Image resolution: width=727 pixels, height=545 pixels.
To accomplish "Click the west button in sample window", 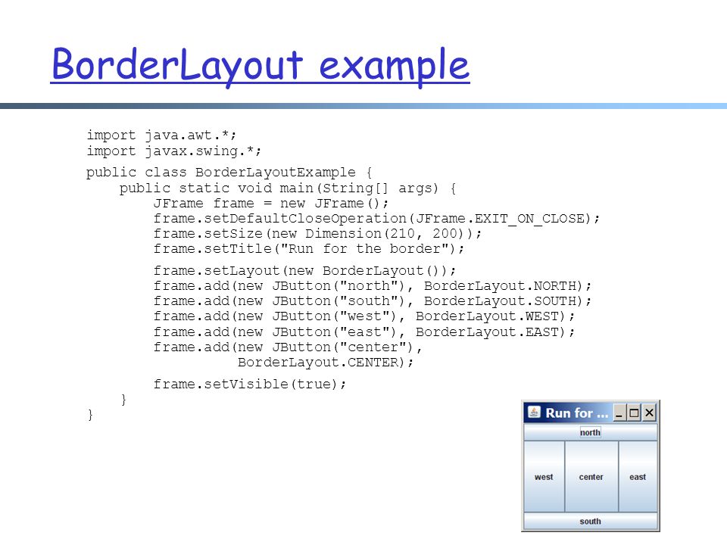I will (544, 476).
